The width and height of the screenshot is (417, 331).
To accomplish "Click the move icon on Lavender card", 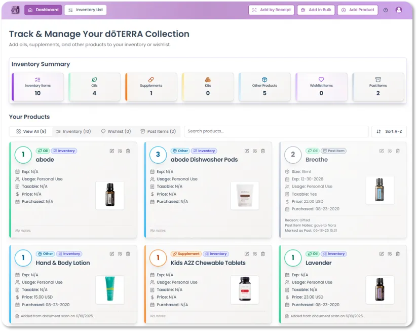I will coord(390,254).
